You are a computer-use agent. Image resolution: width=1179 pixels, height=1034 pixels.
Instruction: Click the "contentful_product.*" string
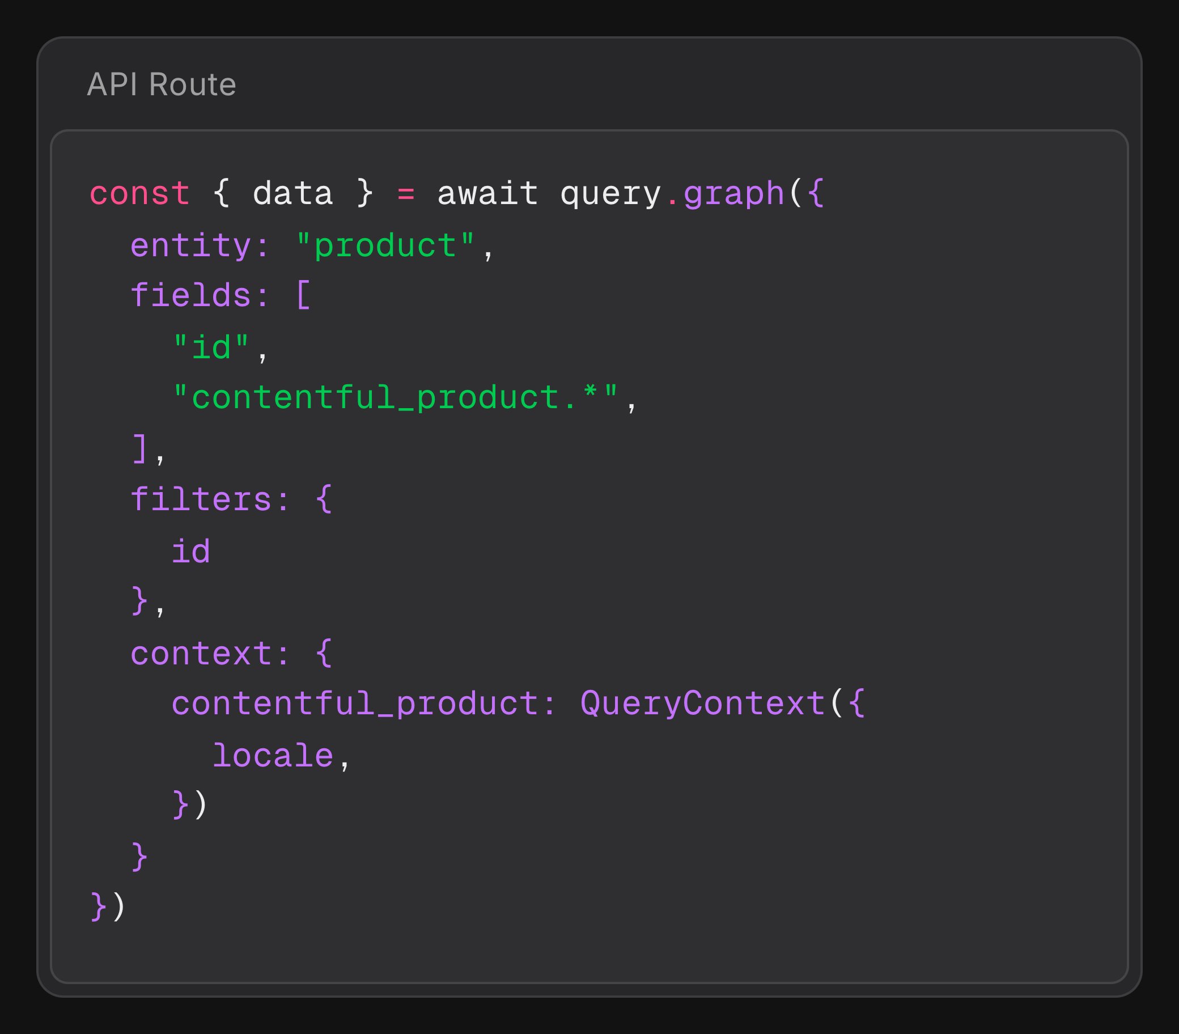(x=396, y=398)
